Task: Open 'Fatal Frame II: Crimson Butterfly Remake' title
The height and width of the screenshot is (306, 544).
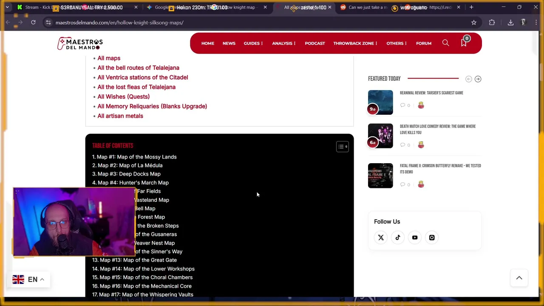Action: point(440,169)
